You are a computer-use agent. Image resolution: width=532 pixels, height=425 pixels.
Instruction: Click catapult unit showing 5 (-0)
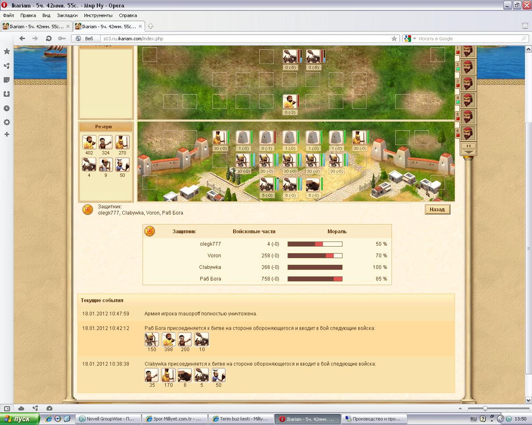(x=266, y=184)
